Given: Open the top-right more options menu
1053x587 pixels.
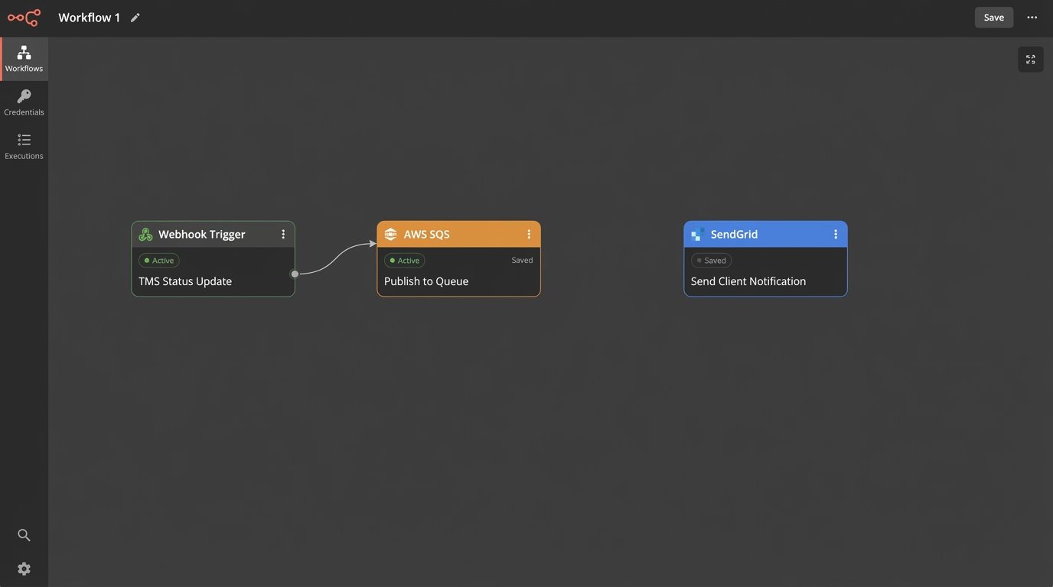Looking at the screenshot, I should (1032, 18).
